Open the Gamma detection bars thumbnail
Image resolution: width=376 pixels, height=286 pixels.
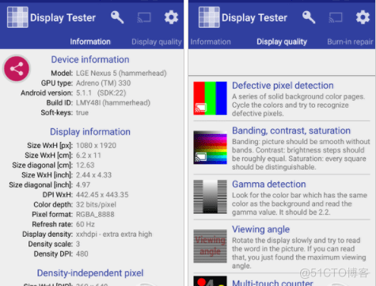tap(210, 196)
